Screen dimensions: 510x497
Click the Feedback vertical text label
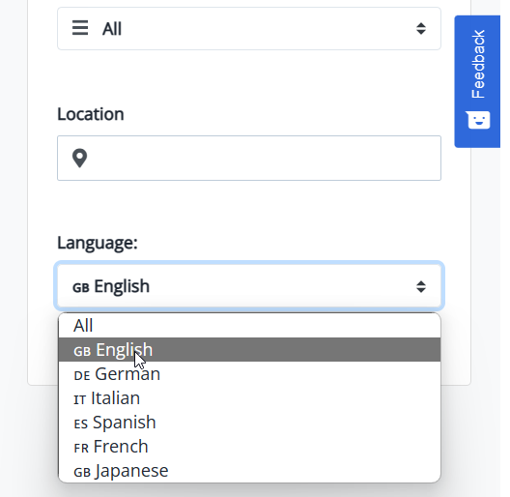click(478, 64)
